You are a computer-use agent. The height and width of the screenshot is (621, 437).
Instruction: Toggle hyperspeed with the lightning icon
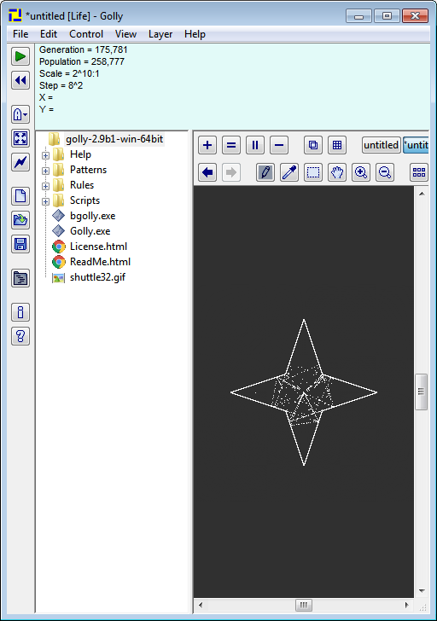click(20, 162)
